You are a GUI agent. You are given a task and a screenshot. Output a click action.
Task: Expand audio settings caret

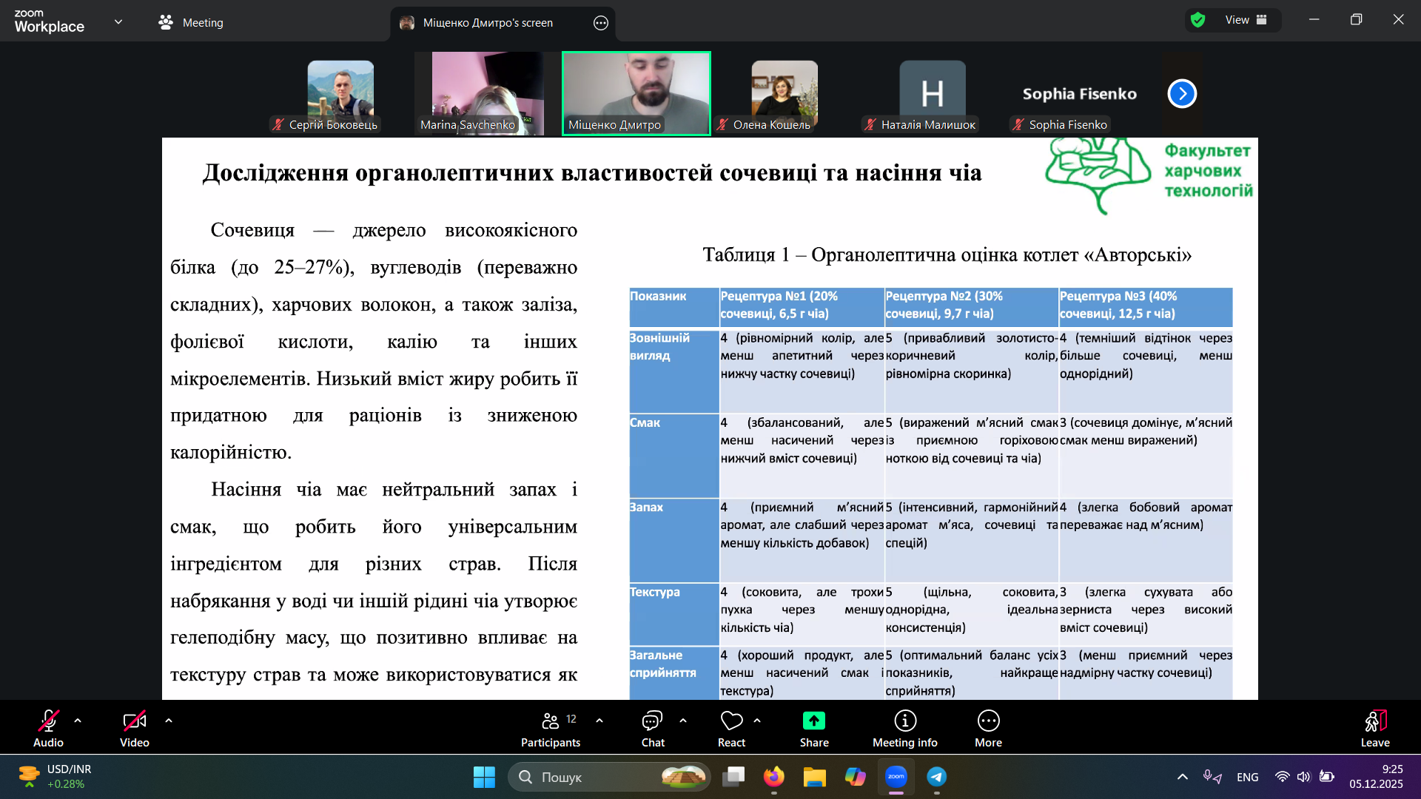78,720
